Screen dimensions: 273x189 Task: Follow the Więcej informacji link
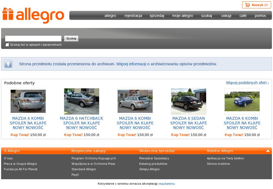tap(131, 64)
